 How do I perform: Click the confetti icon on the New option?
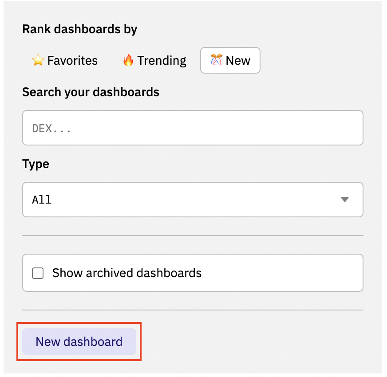tap(217, 60)
